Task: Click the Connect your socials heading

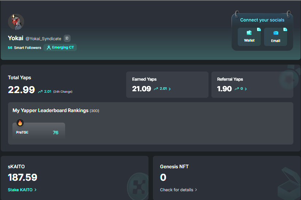Action: (x=262, y=20)
